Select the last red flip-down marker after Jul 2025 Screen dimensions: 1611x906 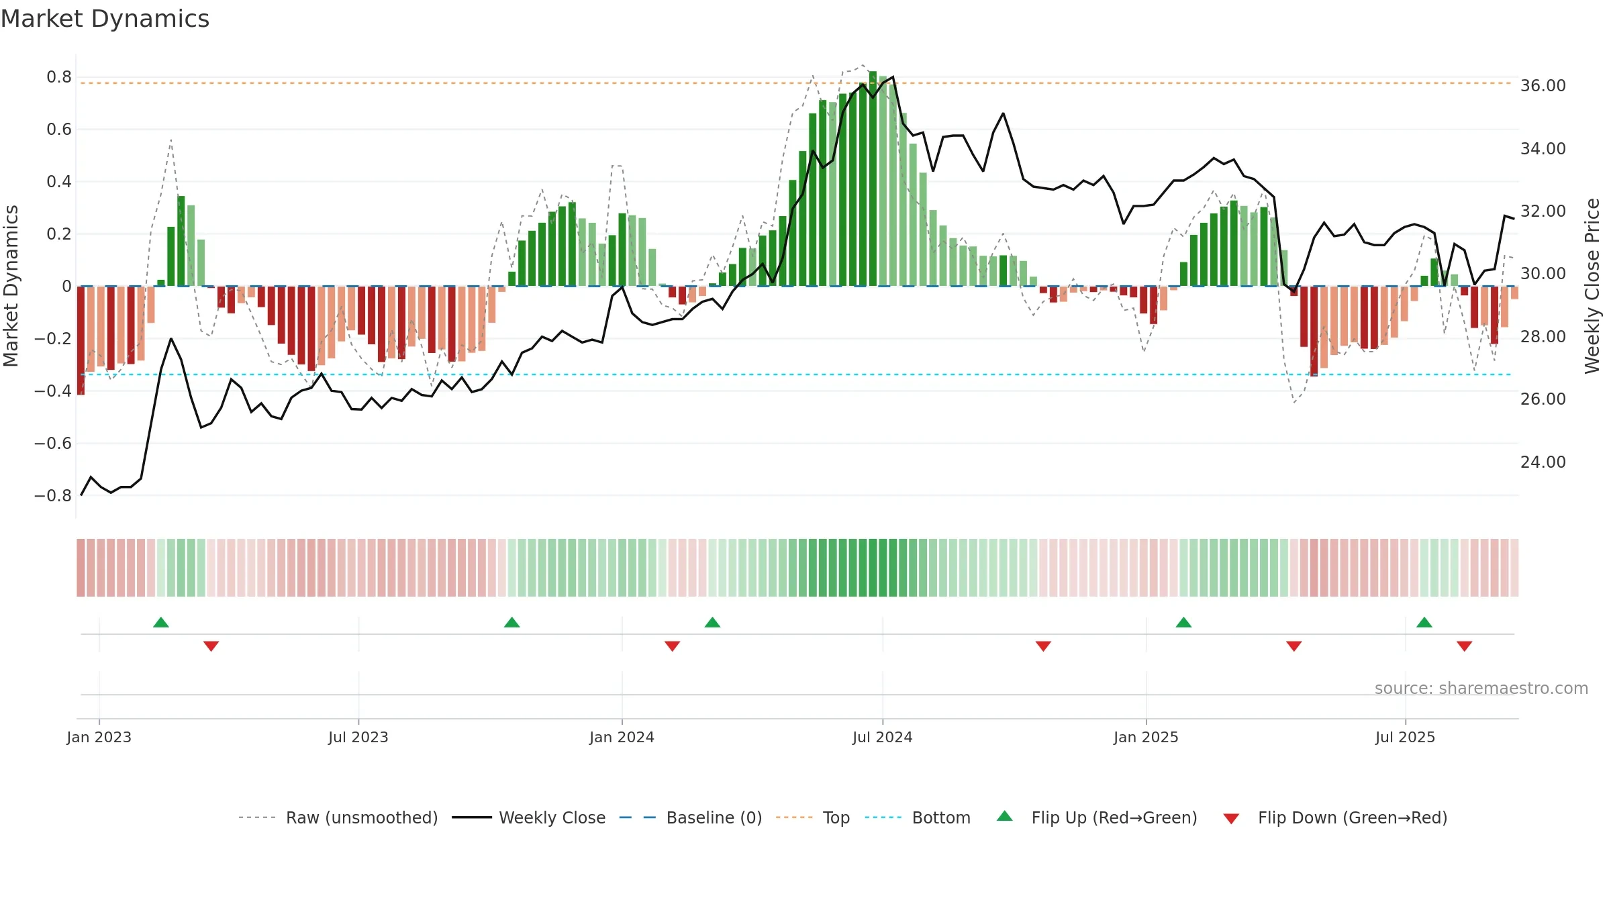[x=1465, y=646]
